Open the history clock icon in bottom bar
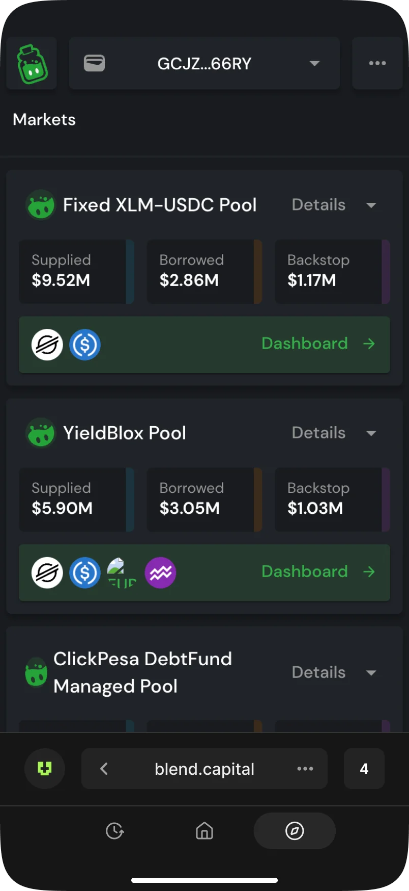The image size is (409, 891). 115,831
